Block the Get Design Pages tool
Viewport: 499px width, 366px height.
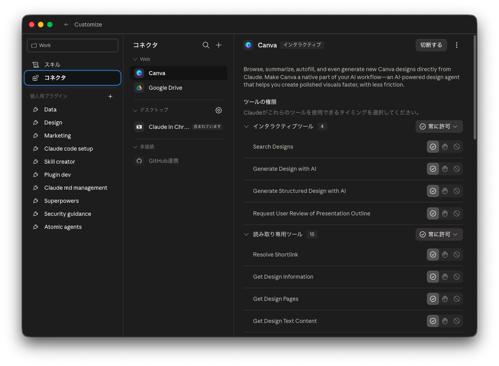[x=457, y=299]
